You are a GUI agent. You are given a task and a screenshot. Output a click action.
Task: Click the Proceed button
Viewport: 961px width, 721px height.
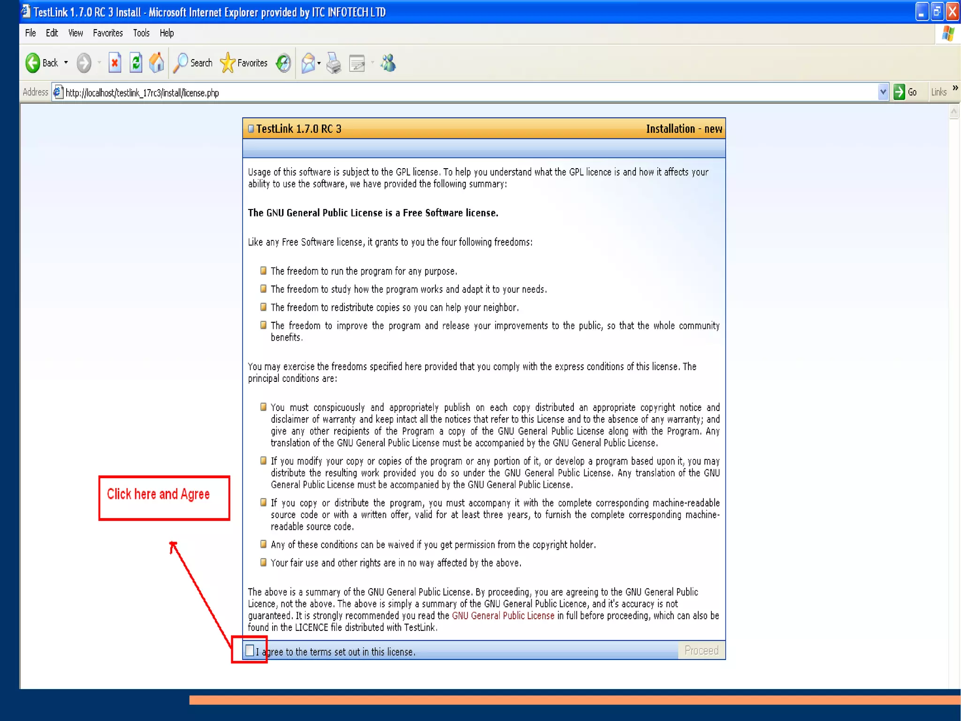click(702, 651)
